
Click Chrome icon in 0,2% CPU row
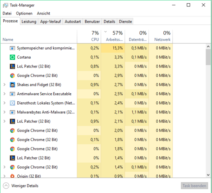click(x=12, y=167)
